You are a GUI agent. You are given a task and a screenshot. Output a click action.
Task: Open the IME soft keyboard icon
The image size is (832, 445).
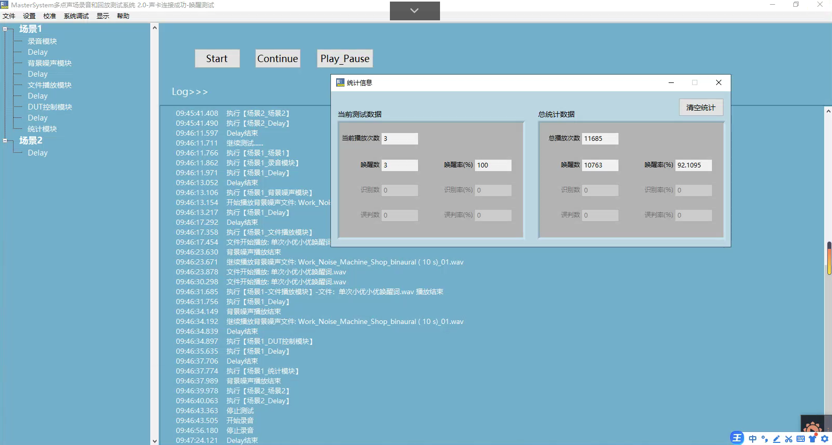pos(801,439)
